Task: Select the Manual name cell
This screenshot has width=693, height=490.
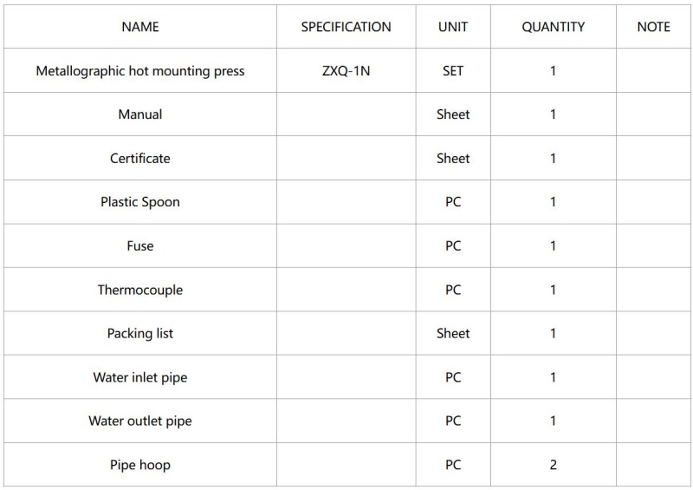Action: (140, 114)
